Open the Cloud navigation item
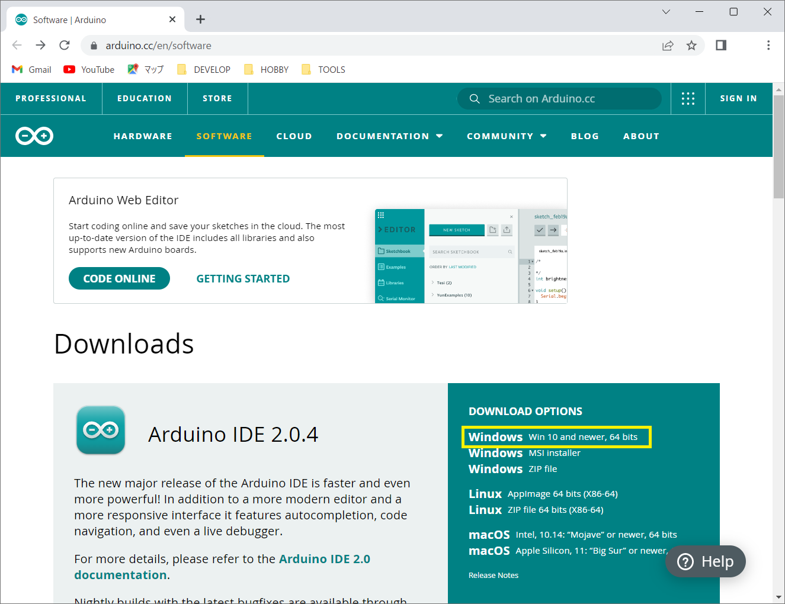The width and height of the screenshot is (785, 604). click(294, 136)
